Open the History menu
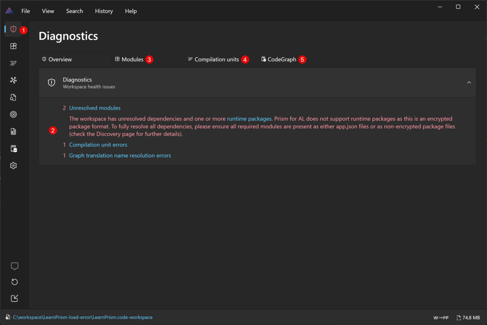The height and width of the screenshot is (325, 487). click(104, 11)
